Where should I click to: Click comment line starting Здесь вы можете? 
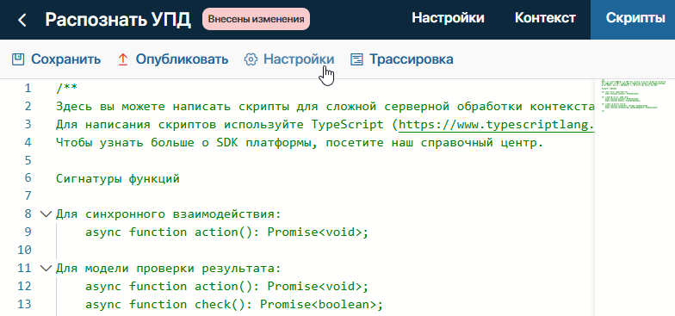point(325,107)
